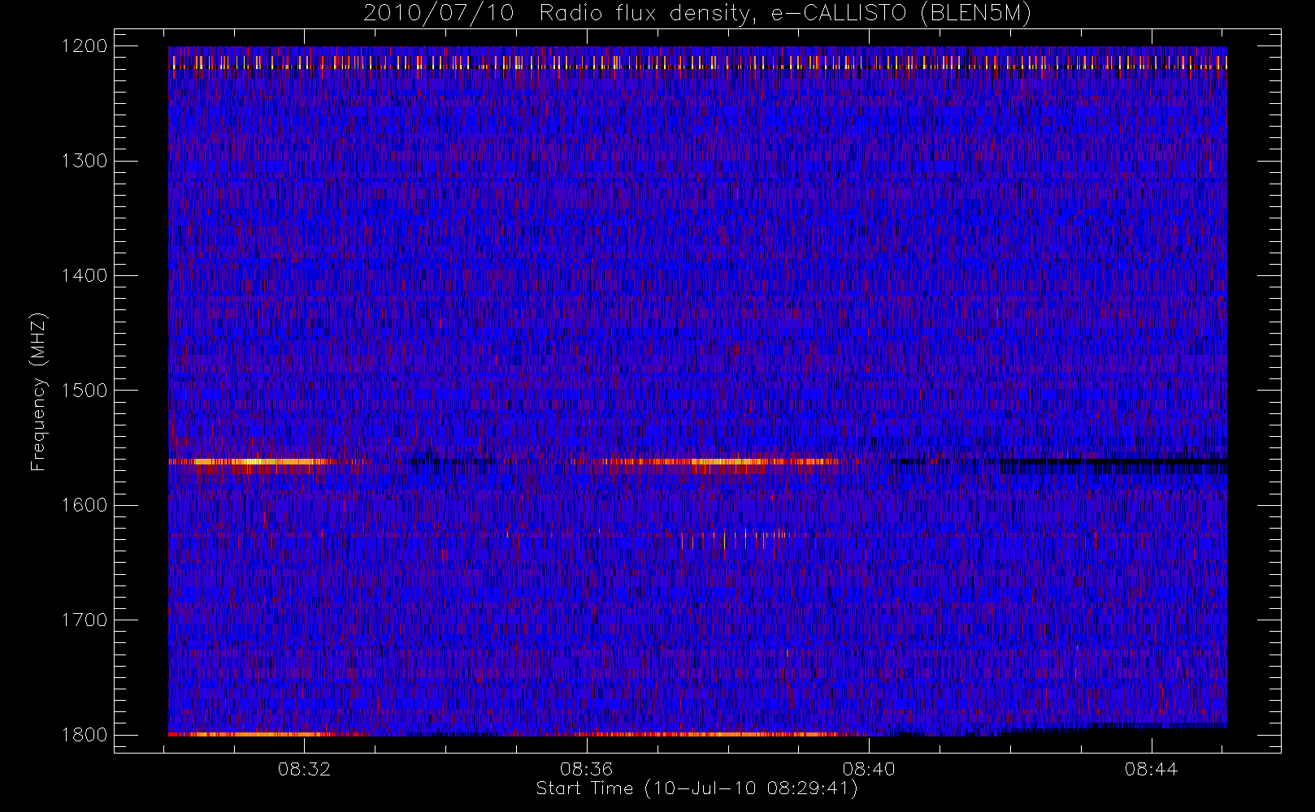
Task: Click the 1400 frequency tick label
Action: (x=85, y=275)
